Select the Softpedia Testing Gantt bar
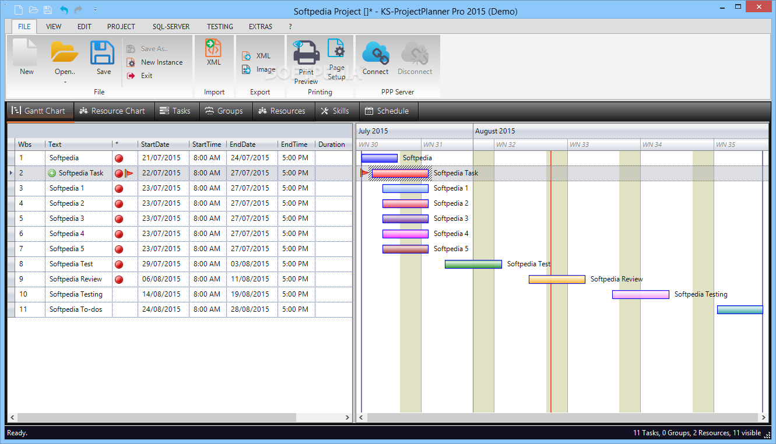776x444 pixels. point(641,294)
